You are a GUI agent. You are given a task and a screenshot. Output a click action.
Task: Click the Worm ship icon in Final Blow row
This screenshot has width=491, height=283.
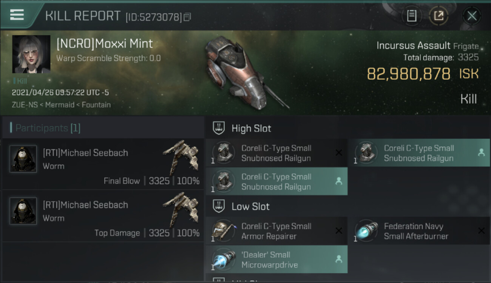(181, 157)
